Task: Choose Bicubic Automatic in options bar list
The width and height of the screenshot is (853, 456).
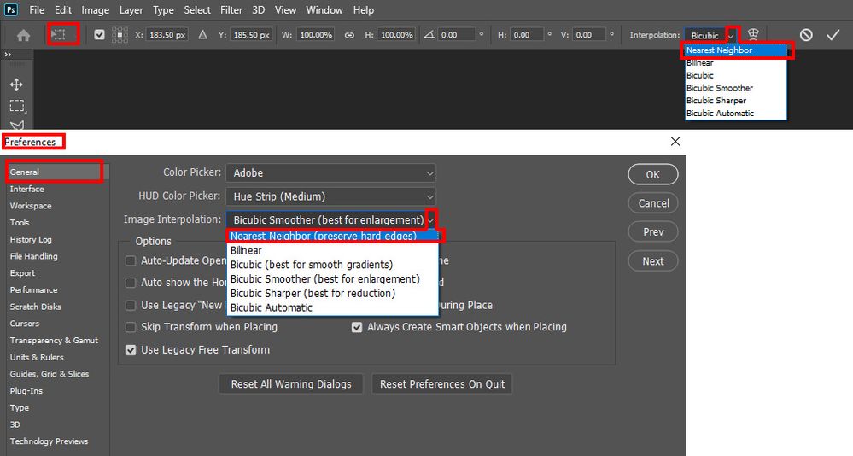Action: 735,113
